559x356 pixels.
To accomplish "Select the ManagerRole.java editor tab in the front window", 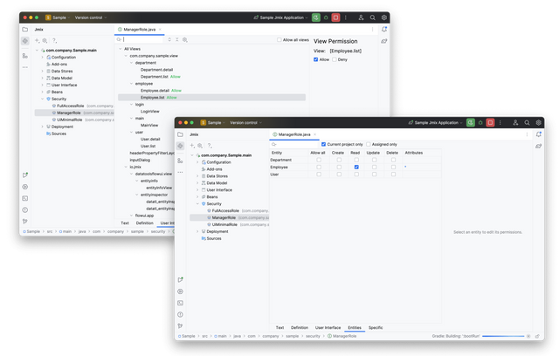I will [x=293, y=134].
